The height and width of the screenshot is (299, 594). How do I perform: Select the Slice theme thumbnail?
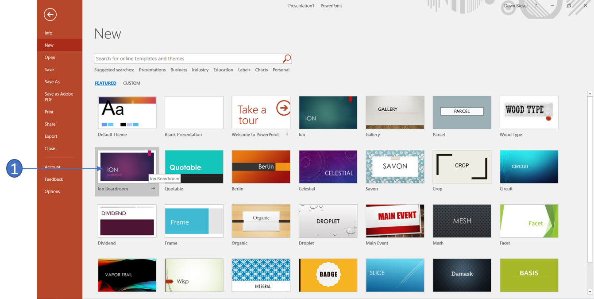(x=395, y=275)
